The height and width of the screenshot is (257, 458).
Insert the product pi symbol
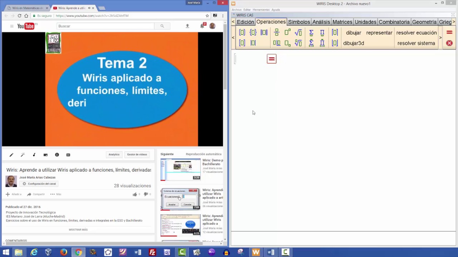pos(322,32)
